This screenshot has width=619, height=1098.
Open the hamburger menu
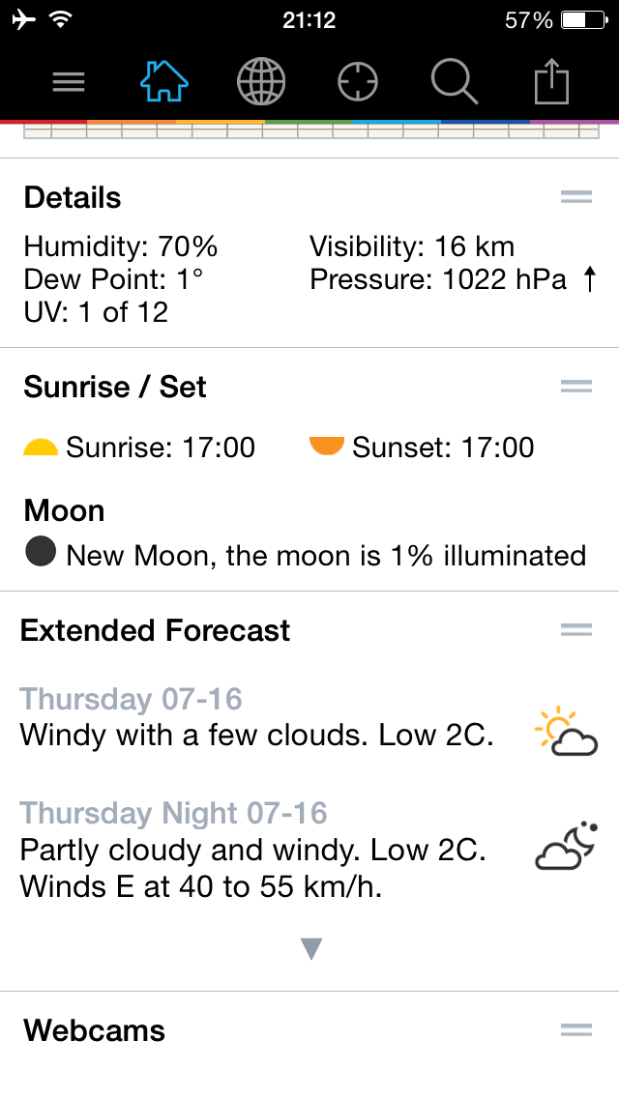[69, 82]
